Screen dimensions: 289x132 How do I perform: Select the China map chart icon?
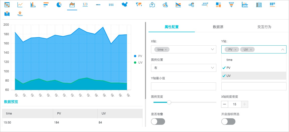125,4
